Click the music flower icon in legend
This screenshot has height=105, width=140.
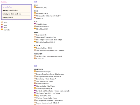tap(2, 22)
